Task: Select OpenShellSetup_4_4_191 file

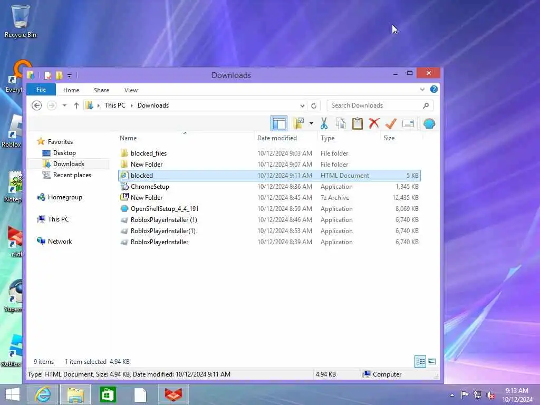Action: pyautogui.click(x=269, y=209)
